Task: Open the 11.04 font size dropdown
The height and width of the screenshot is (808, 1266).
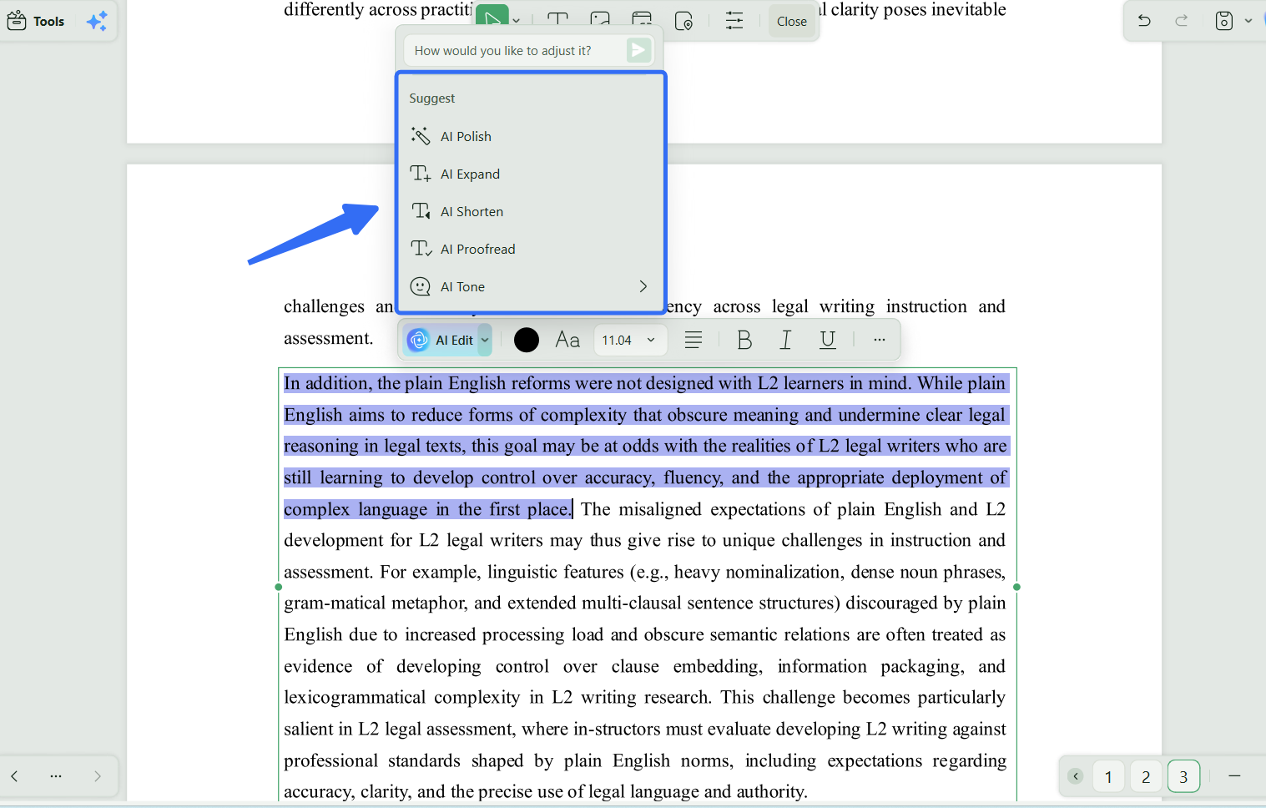Action: (x=630, y=340)
